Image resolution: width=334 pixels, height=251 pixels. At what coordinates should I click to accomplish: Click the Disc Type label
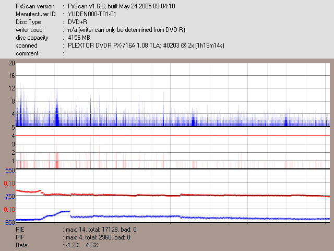[x=28, y=22]
